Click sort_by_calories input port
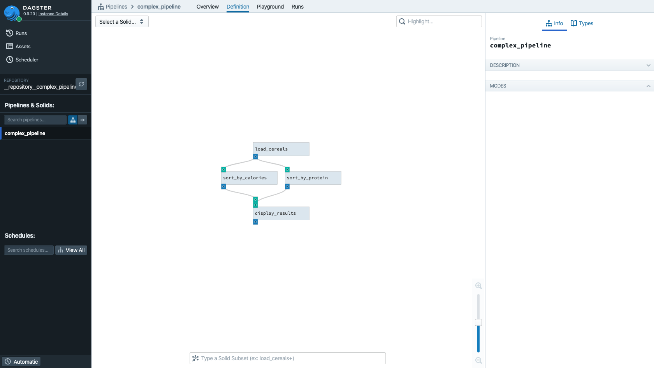 pos(223,170)
